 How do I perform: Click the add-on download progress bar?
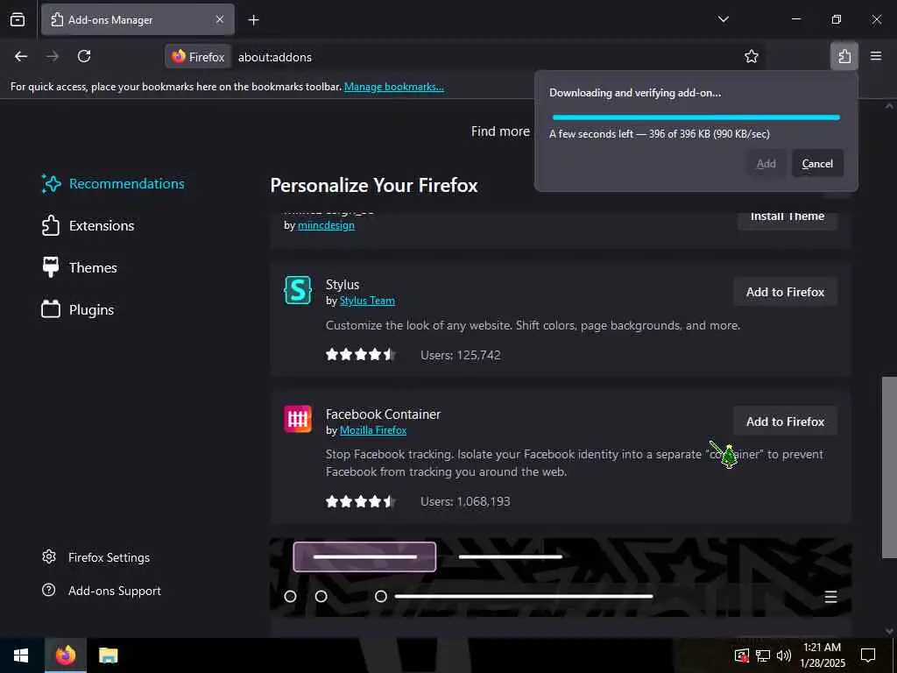696,117
